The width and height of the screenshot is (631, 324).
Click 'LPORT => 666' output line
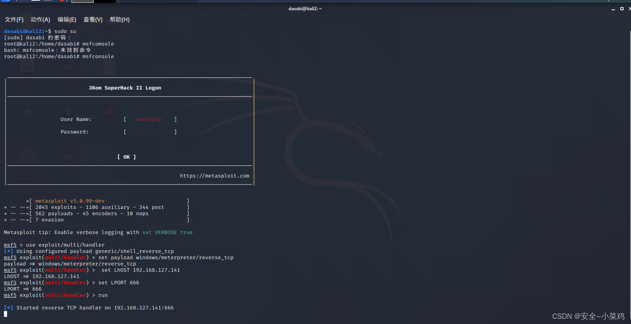pos(23,289)
